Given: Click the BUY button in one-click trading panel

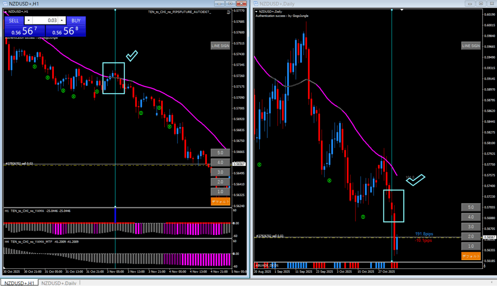Looking at the screenshot, I should tap(76, 20).
